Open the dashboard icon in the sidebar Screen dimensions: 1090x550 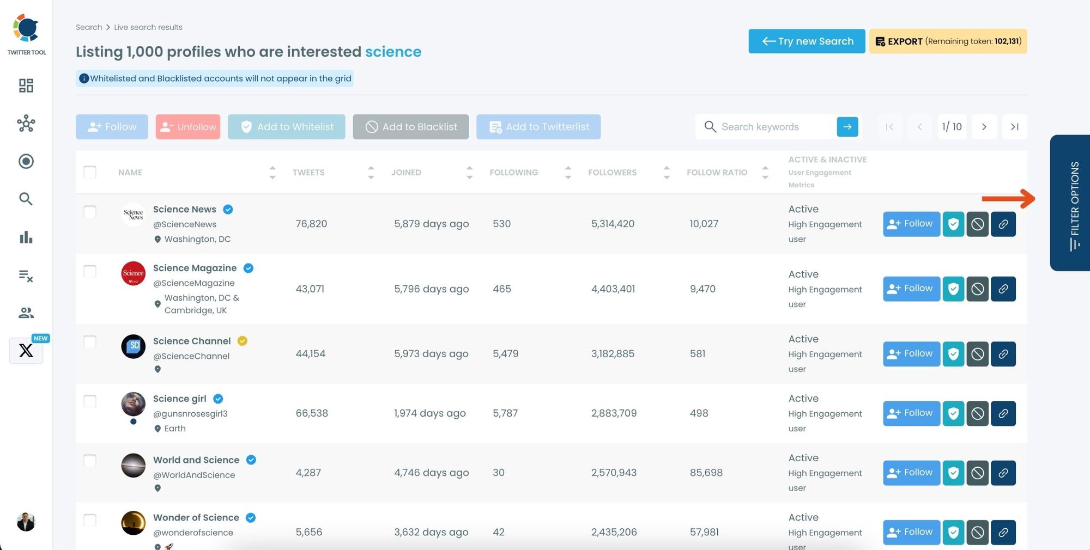(26, 85)
